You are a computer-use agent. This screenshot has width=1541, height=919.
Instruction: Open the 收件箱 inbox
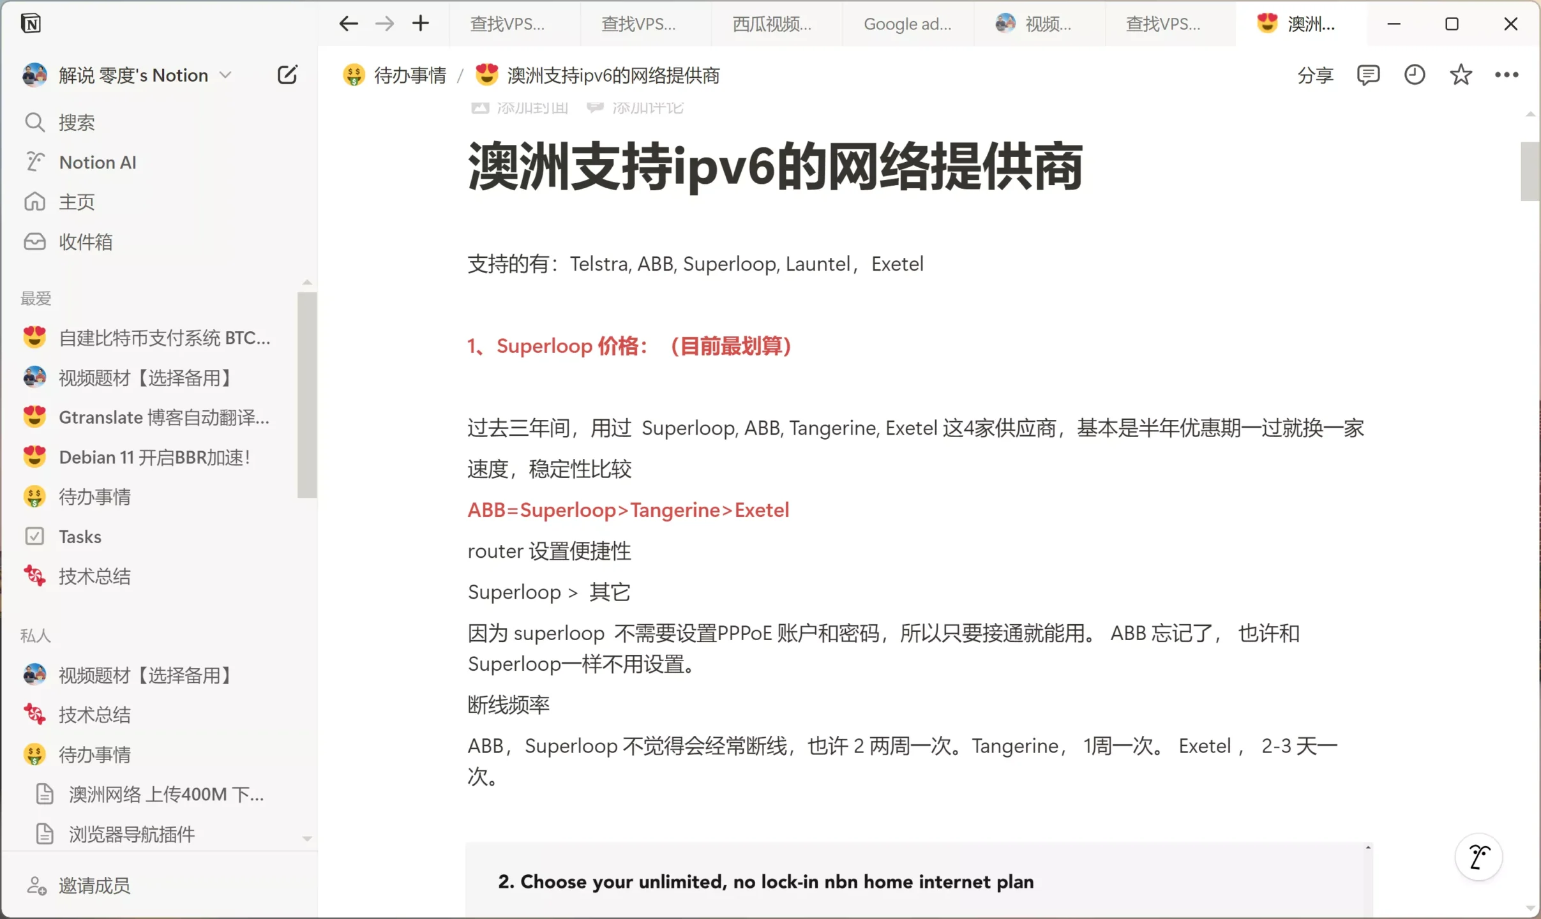pyautogui.click(x=86, y=241)
